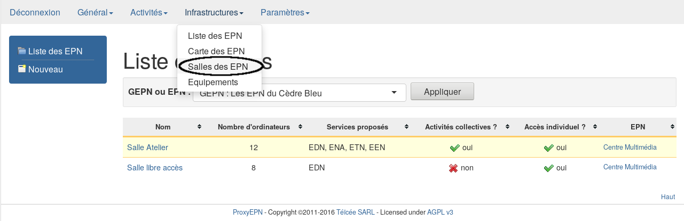Click red cross icon for Salle libre accès

click(453, 168)
